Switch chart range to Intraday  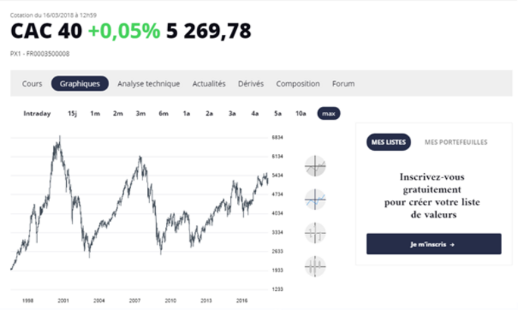click(x=37, y=114)
